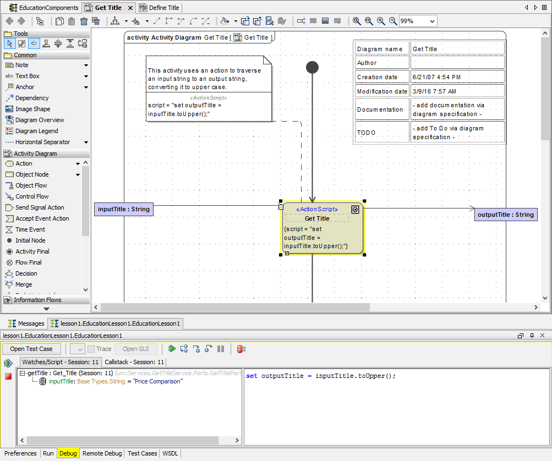552x461 pixels.
Task: Click the Zoom In magnifier icon
Action: click(381, 21)
